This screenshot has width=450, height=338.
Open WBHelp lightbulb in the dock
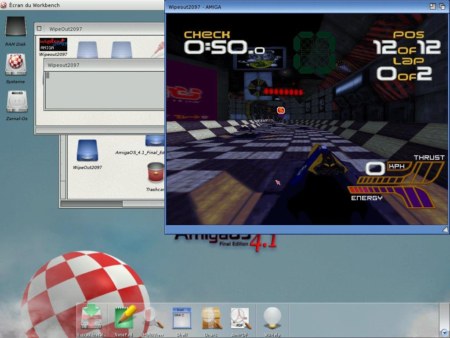click(x=272, y=318)
